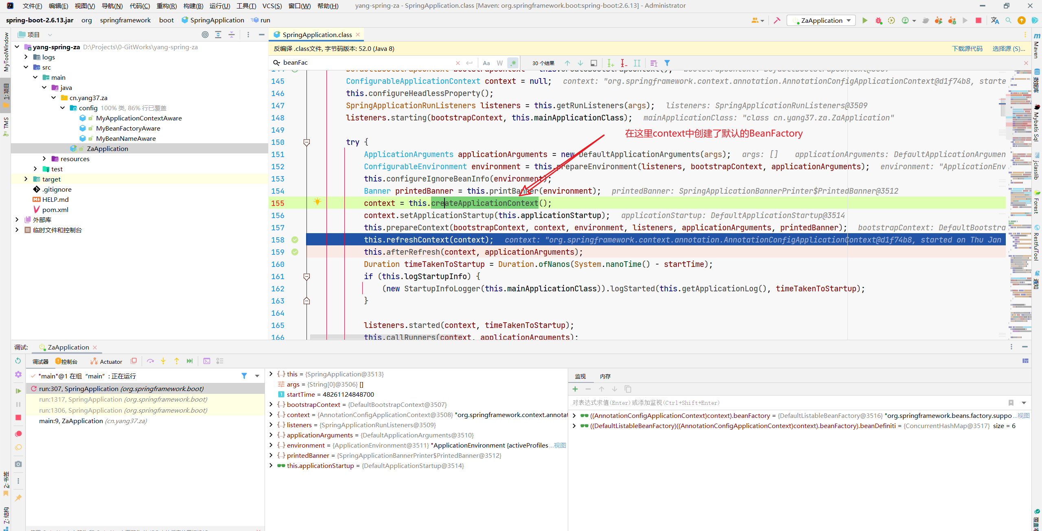Open the Maven tool window

(x=1037, y=46)
